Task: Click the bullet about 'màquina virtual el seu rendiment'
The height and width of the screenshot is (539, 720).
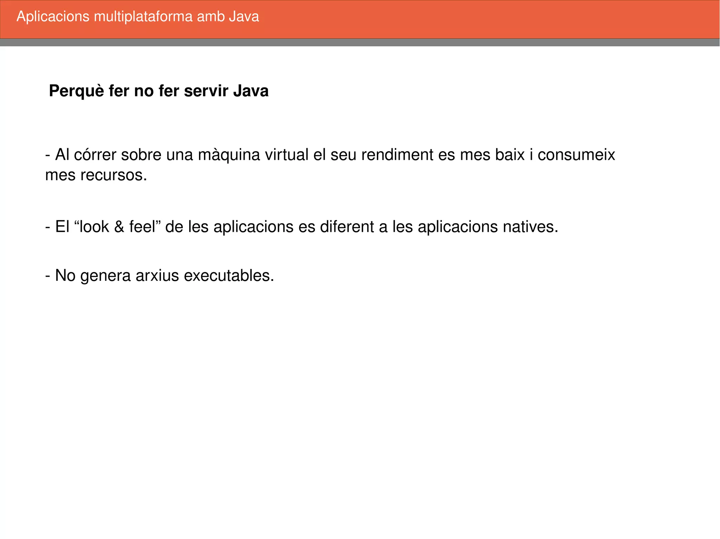Action: click(330, 165)
